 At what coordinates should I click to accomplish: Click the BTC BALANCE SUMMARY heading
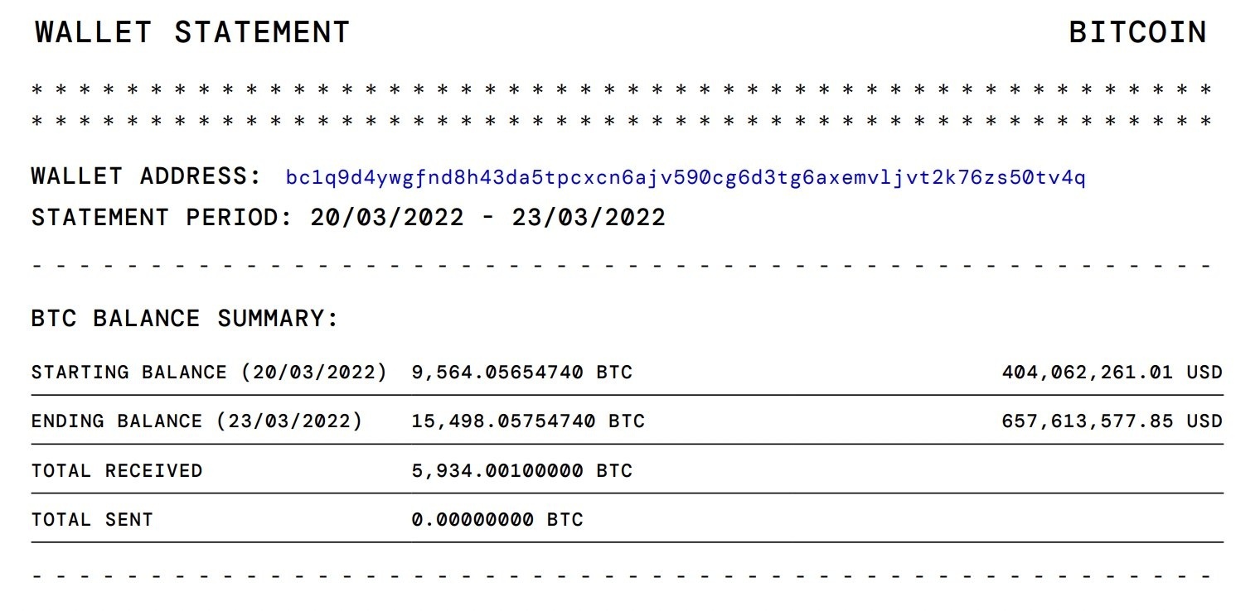coord(185,319)
